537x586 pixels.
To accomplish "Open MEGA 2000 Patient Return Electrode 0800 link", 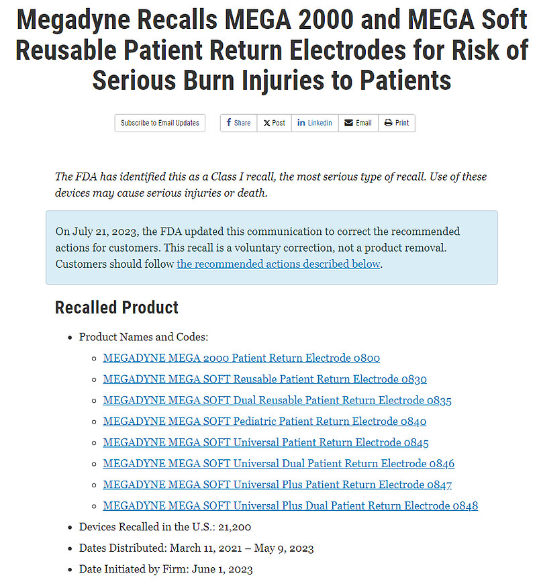I will (x=241, y=358).
